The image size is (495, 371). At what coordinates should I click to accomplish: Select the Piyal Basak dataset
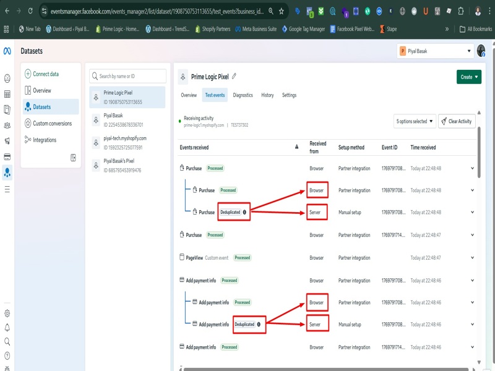tap(127, 120)
